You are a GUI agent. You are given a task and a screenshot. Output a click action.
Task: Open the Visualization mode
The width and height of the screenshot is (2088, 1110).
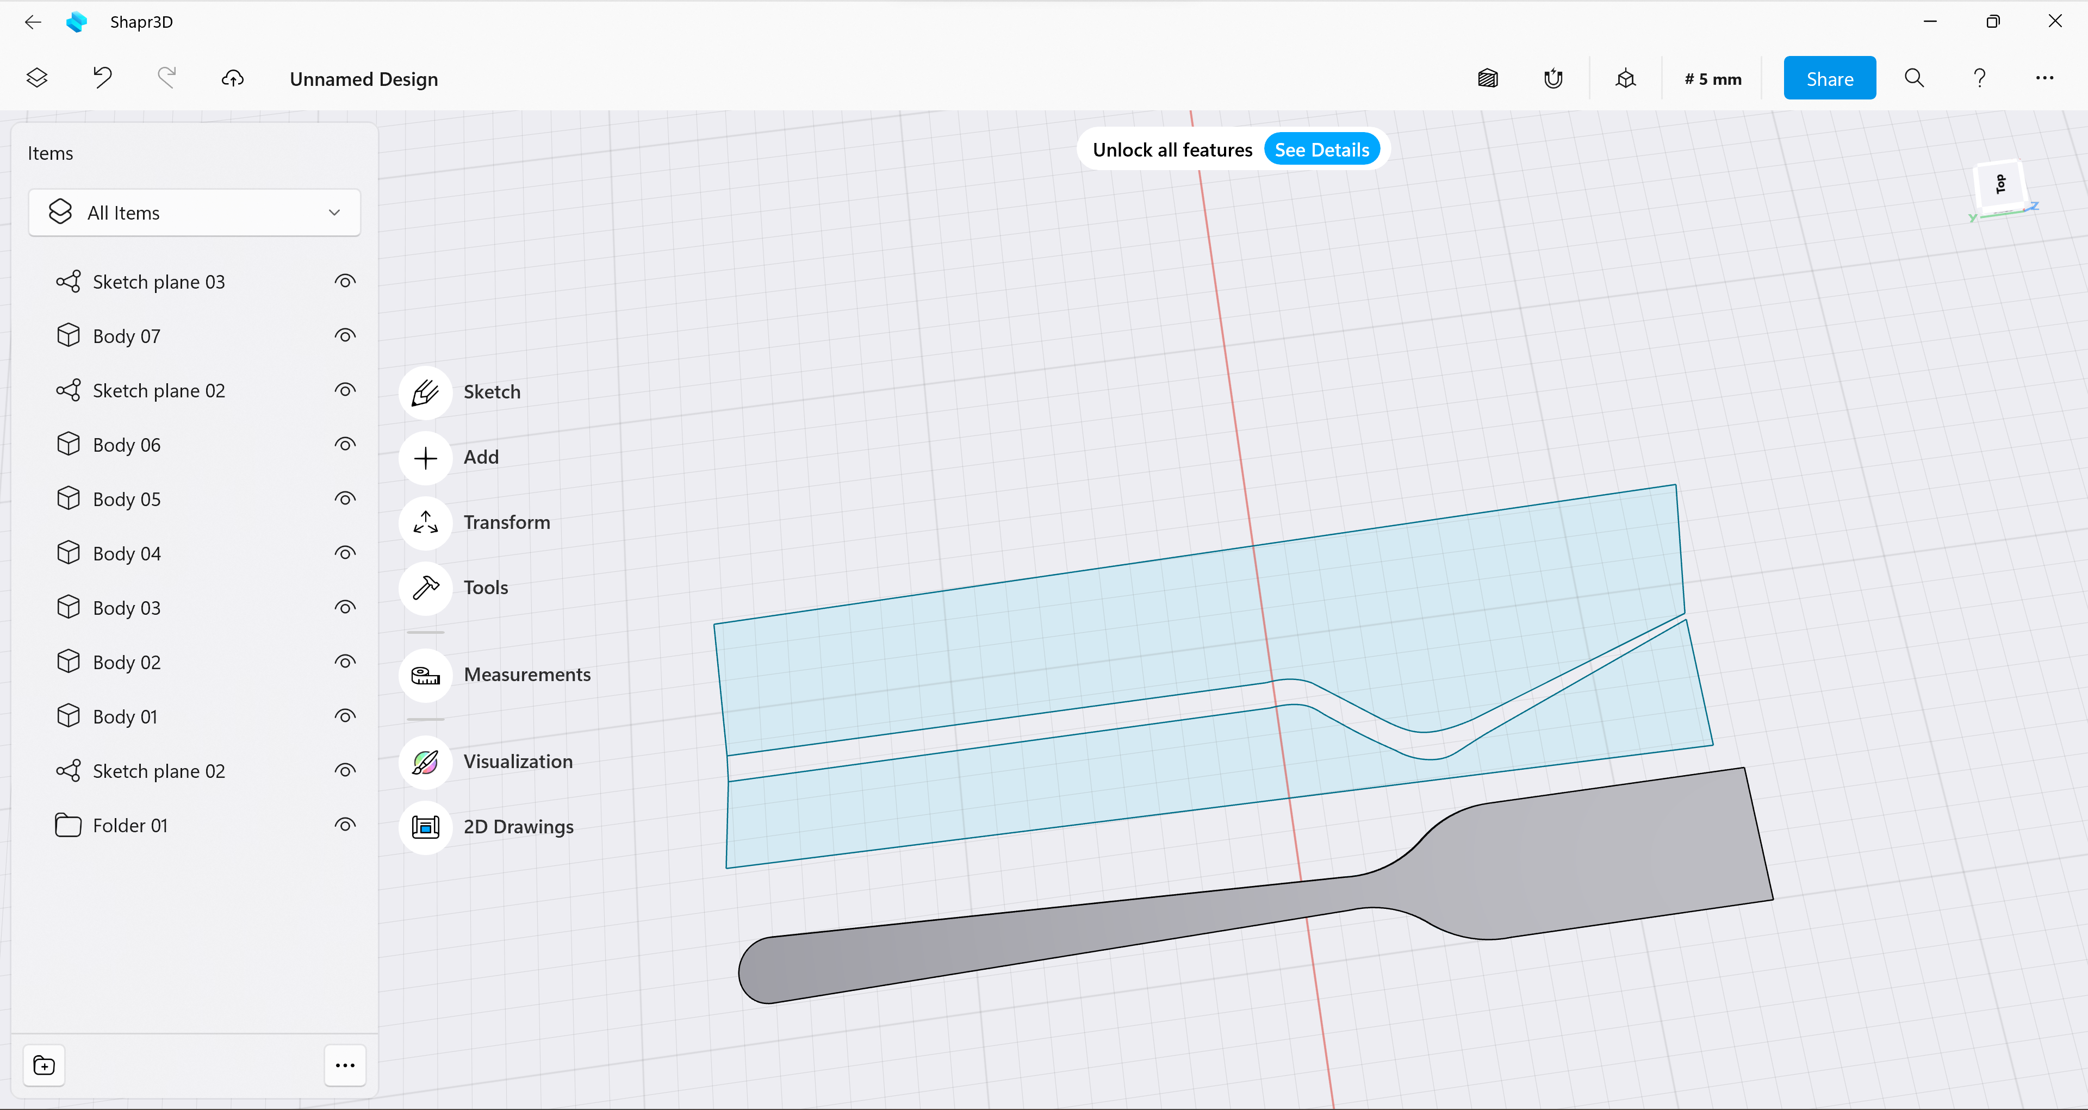pos(426,763)
